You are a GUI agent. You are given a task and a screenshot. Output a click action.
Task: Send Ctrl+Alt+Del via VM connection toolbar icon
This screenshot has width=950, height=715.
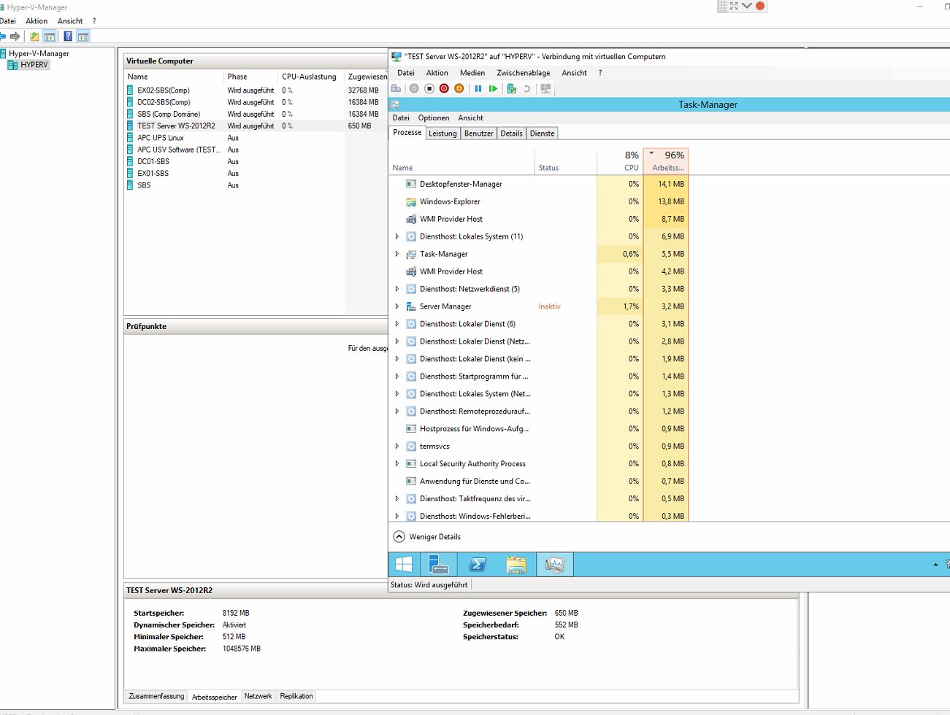tap(396, 88)
